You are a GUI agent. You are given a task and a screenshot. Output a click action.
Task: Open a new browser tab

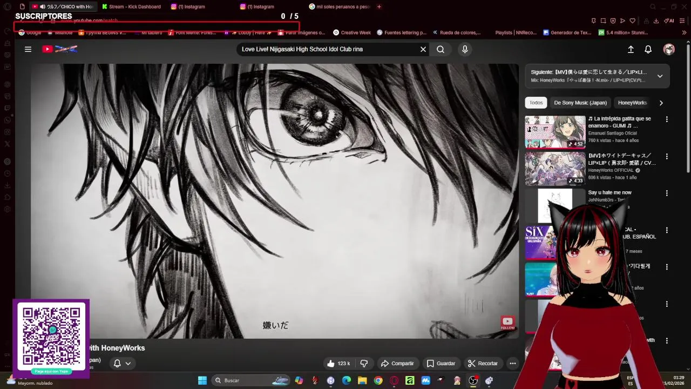point(379,6)
